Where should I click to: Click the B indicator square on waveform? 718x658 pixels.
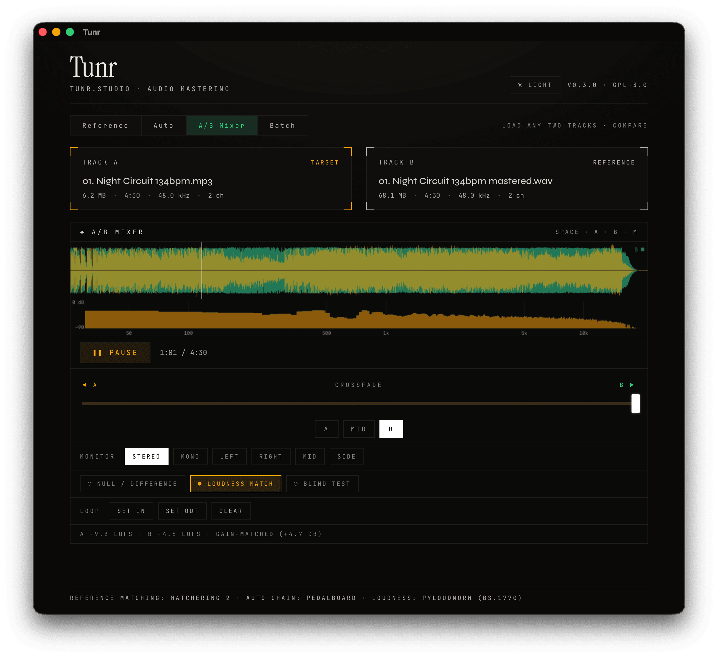coord(643,250)
